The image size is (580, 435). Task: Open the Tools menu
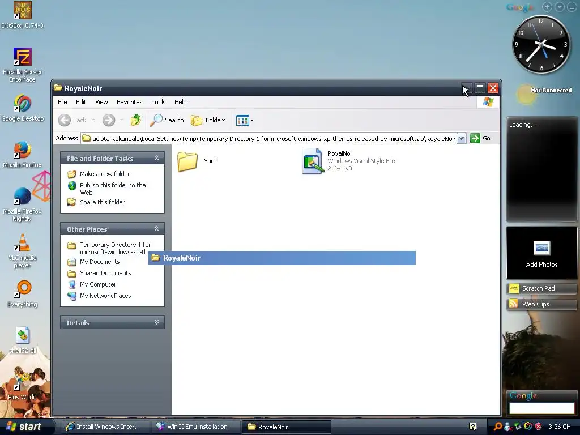[159, 102]
